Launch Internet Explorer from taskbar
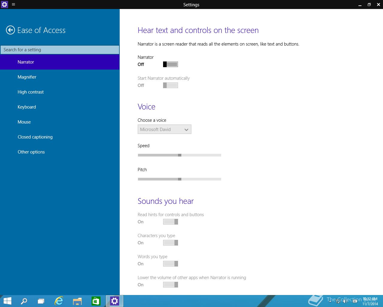The height and width of the screenshot is (307, 383). coord(59,301)
